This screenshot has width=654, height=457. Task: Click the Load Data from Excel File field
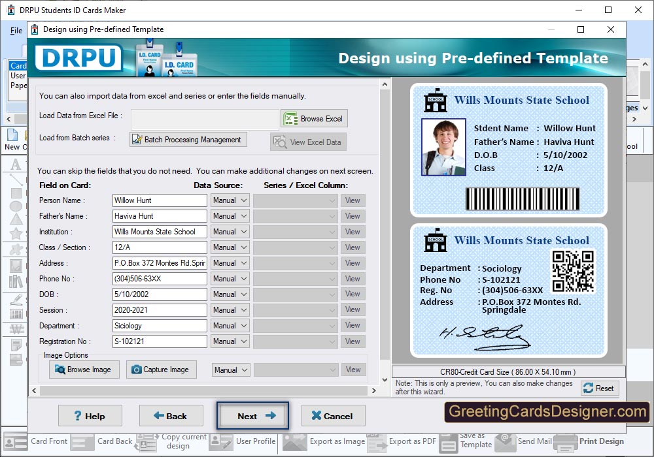(205, 119)
